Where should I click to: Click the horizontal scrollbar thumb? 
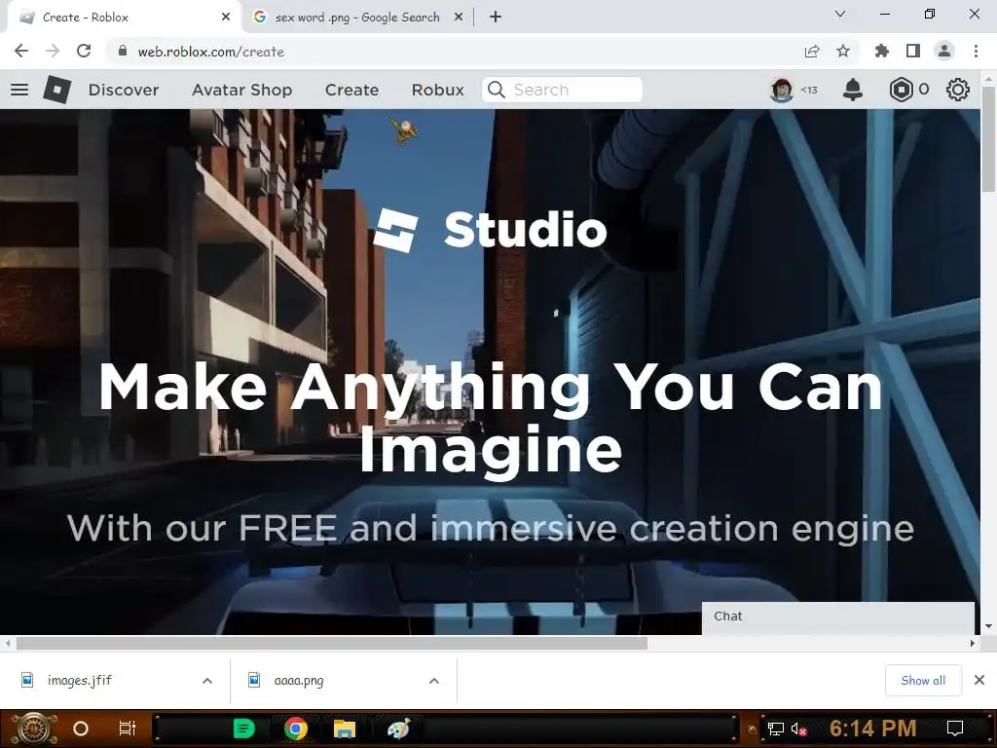click(x=332, y=644)
